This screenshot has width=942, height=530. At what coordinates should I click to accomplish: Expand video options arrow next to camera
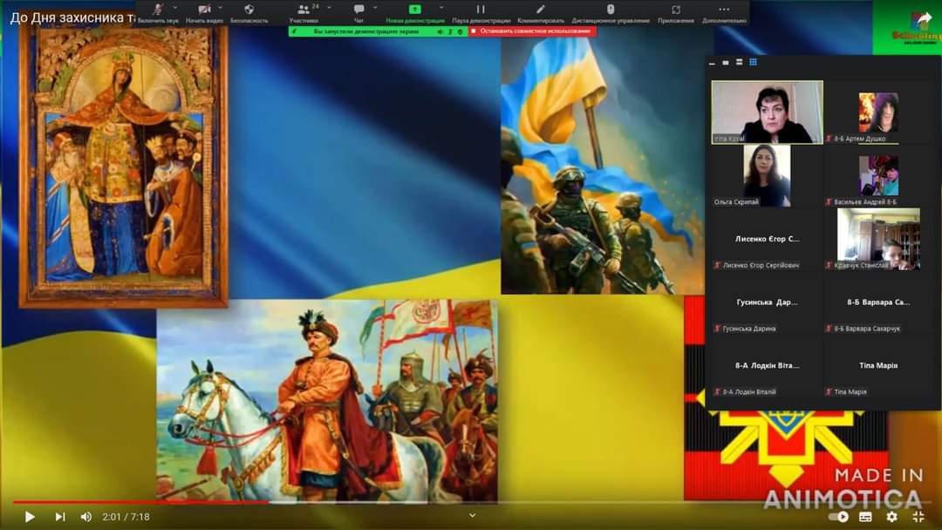(221, 8)
